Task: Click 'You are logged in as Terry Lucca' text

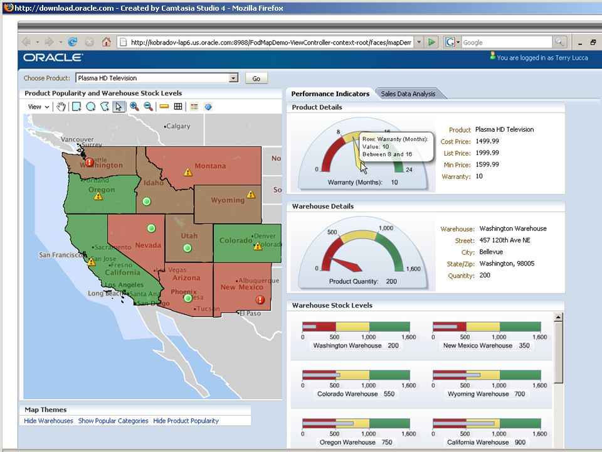Action: [542, 58]
